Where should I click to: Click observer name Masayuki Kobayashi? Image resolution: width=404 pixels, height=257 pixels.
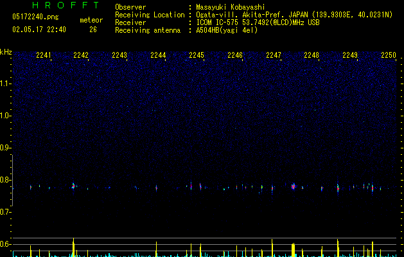(231, 7)
